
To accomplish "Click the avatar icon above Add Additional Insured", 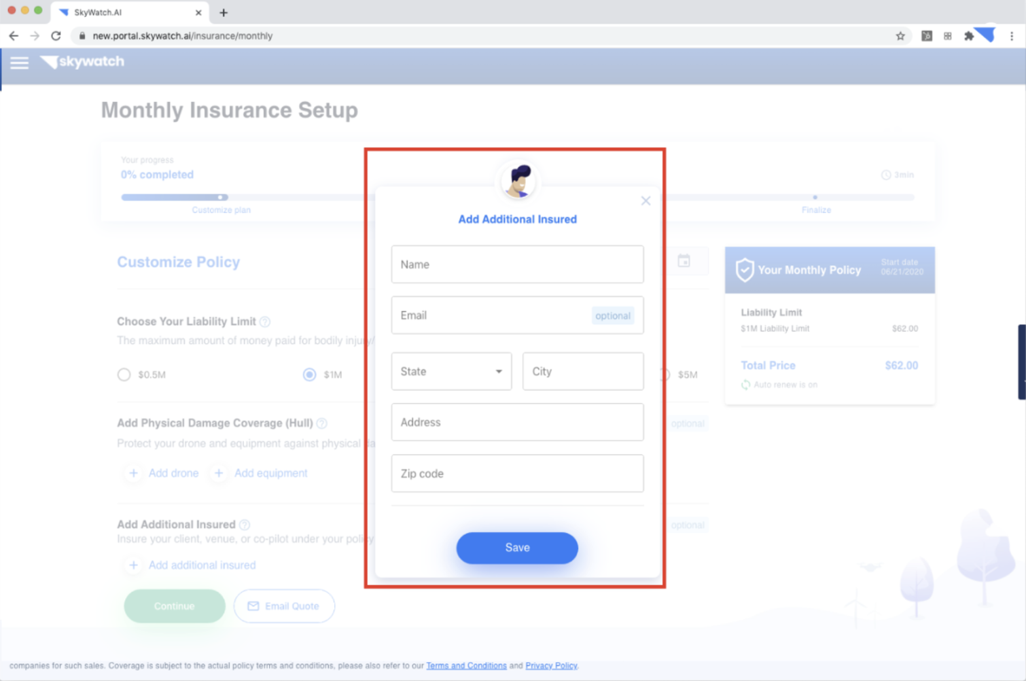I will tap(518, 180).
